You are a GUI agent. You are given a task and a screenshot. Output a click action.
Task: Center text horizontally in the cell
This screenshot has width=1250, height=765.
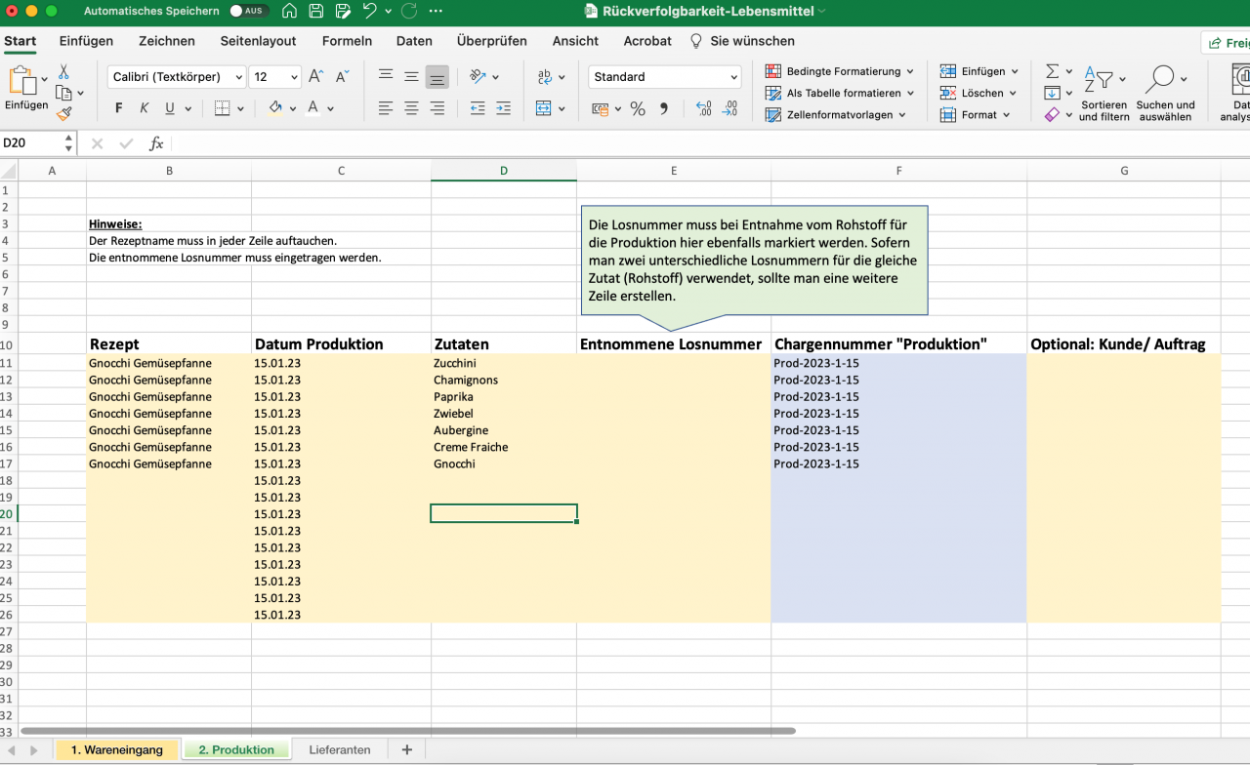(411, 108)
